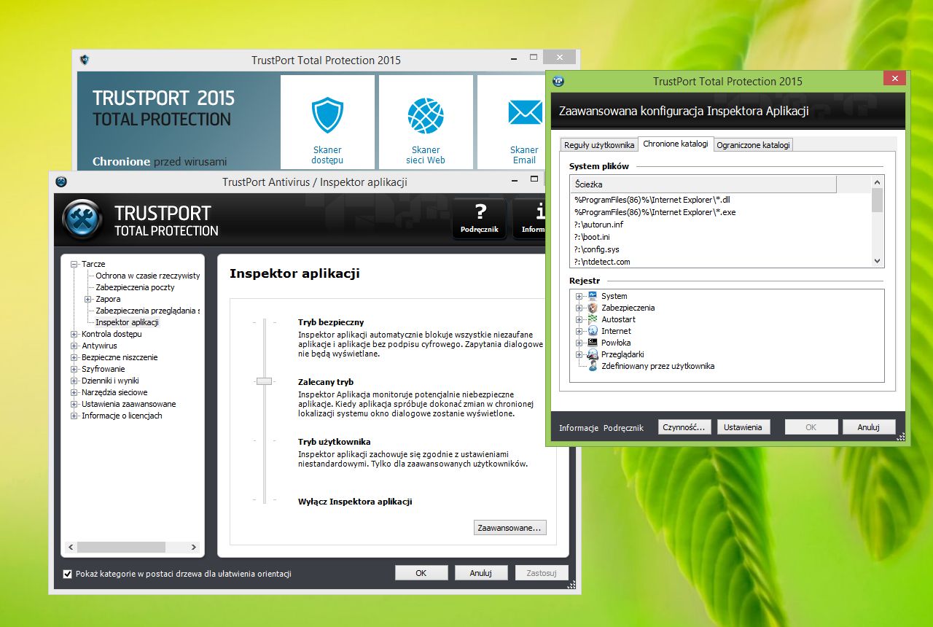Click the tools logo icon in Inspektor window
Viewport: 933px width, 627px height.
[82, 219]
